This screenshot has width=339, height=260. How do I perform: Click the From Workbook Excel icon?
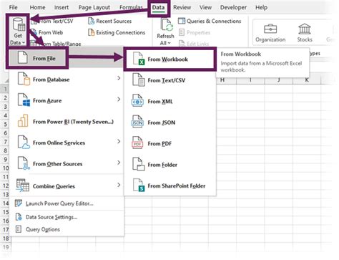139,59
